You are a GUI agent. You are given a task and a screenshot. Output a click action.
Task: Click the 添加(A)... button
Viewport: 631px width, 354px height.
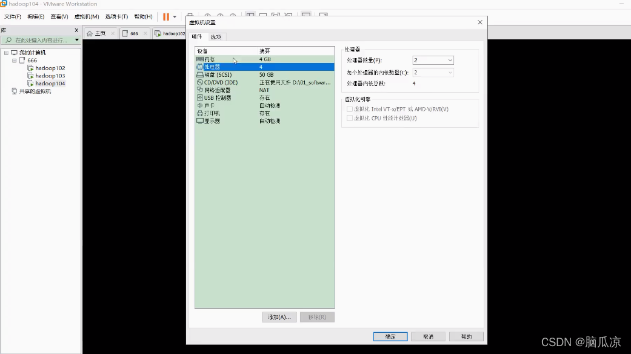coord(279,317)
